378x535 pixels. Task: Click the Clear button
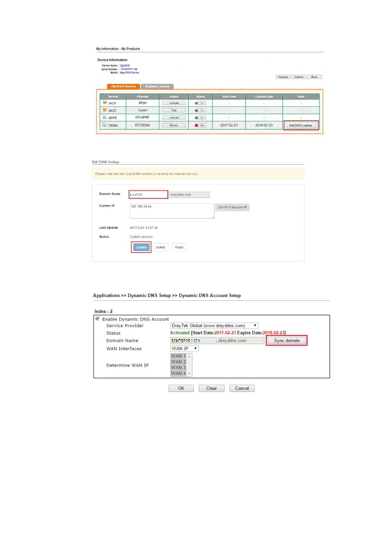212,388
